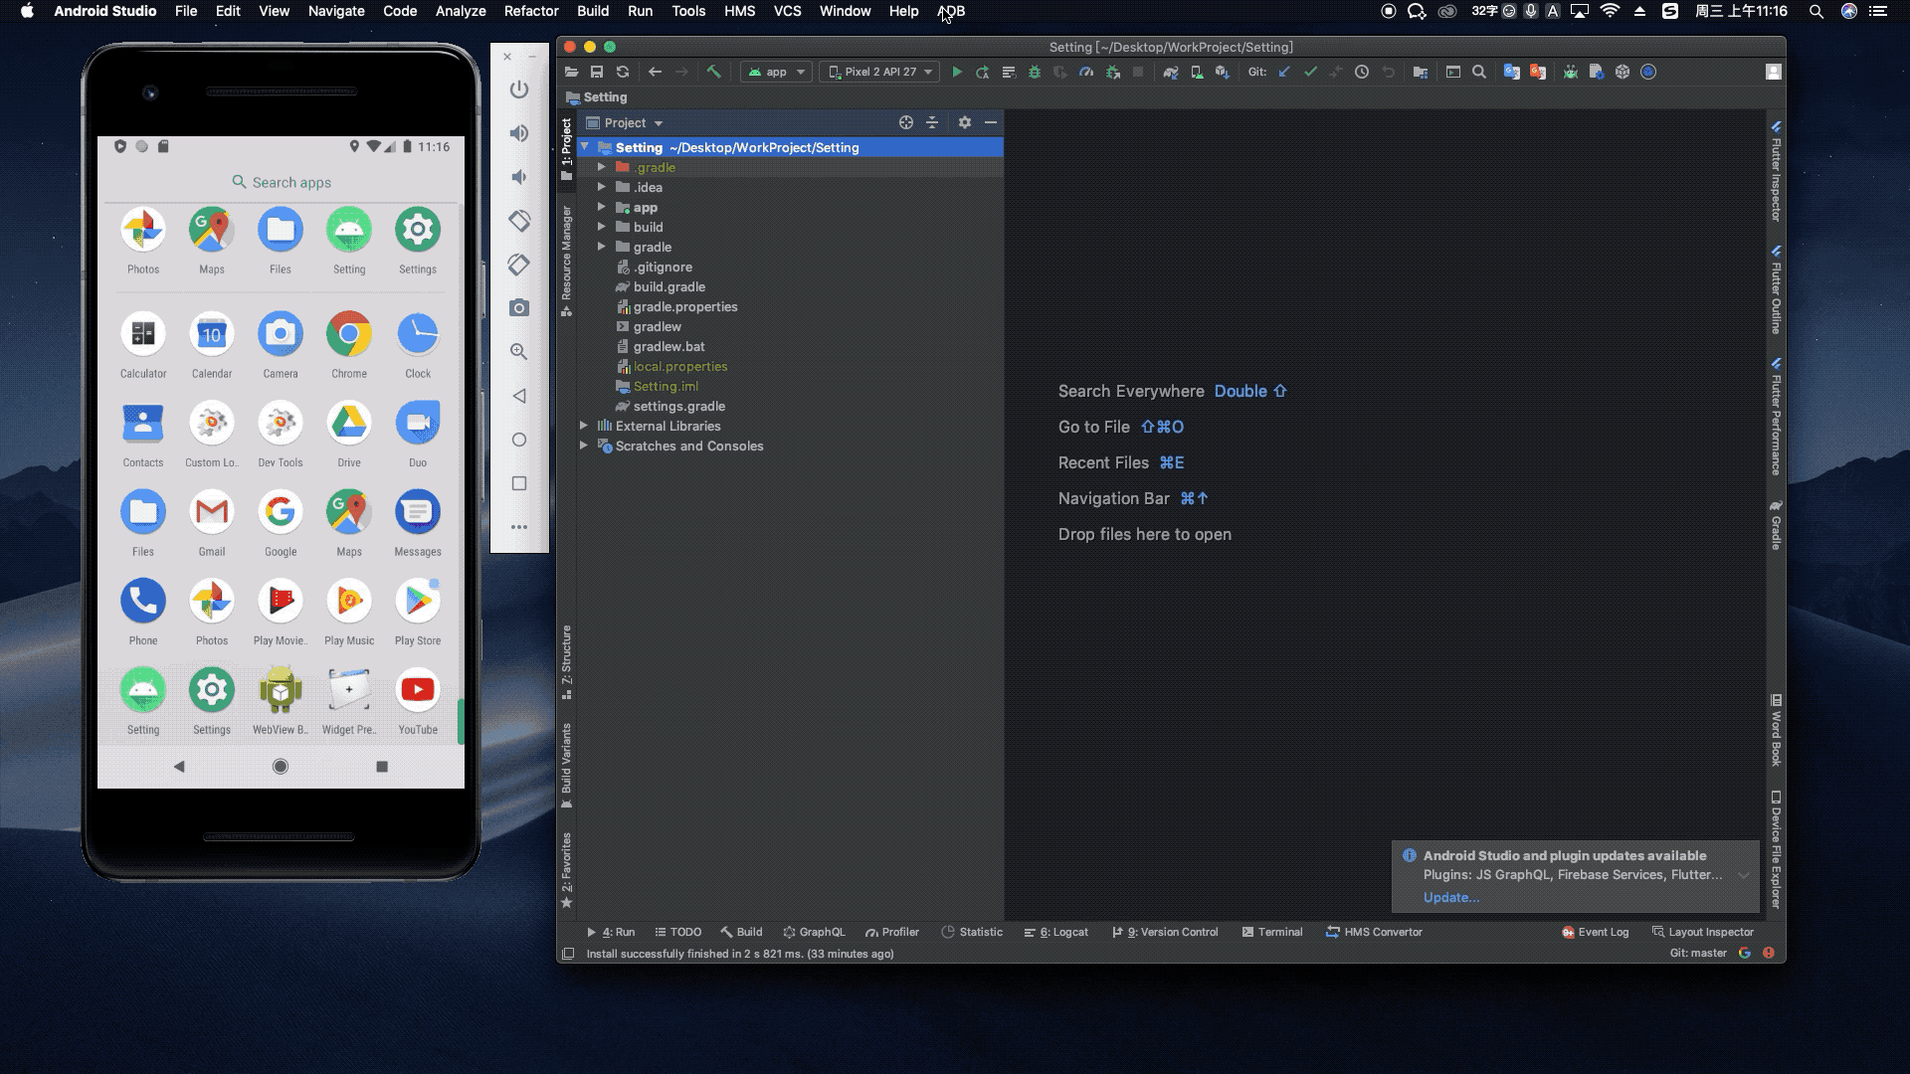Image resolution: width=1910 pixels, height=1074 pixels.
Task: Open the Pixel 2 API 27 device dropdown
Action: (x=879, y=72)
